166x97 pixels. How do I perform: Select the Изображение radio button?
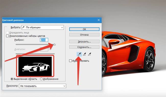click(41, 79)
